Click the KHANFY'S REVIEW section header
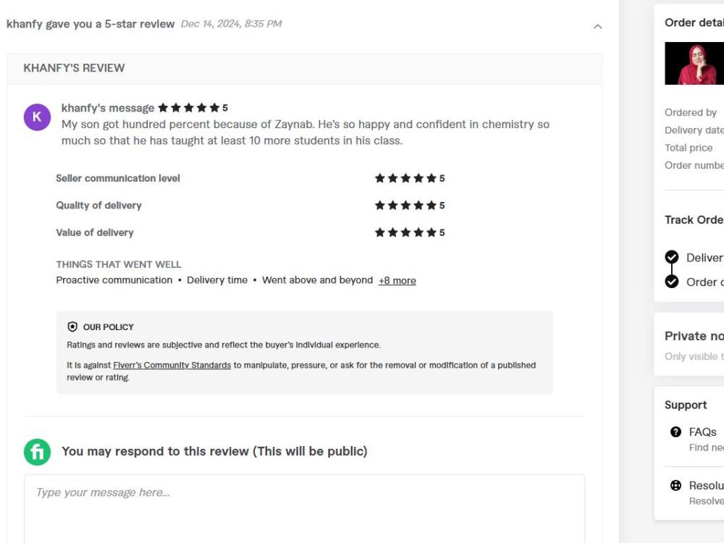724x543 pixels. (74, 68)
